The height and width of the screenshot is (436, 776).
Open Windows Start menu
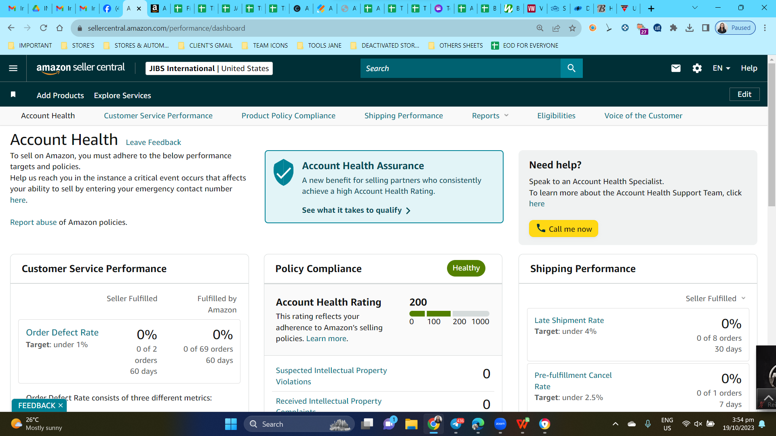[231, 424]
